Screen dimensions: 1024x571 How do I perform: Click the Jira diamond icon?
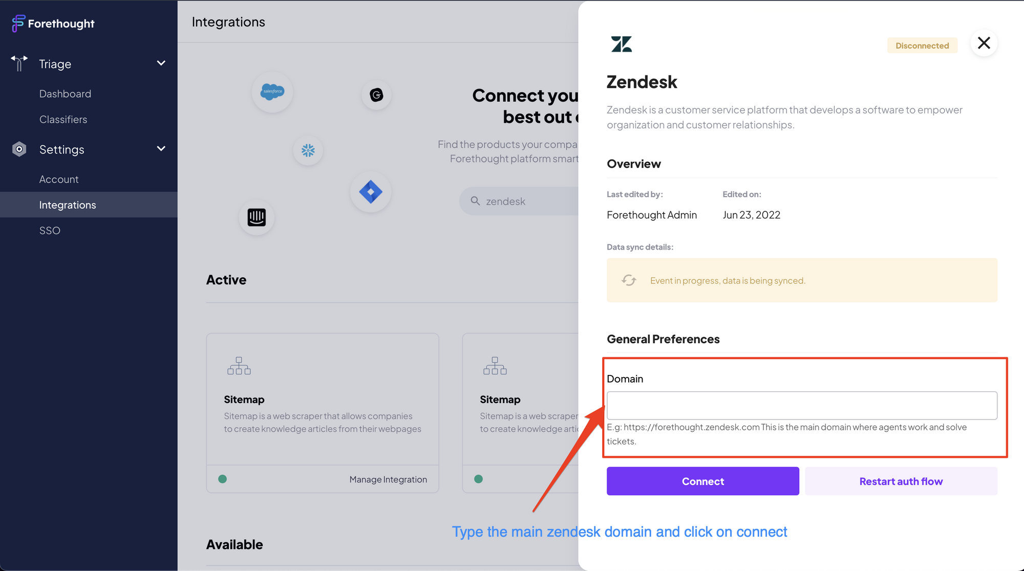tap(371, 192)
